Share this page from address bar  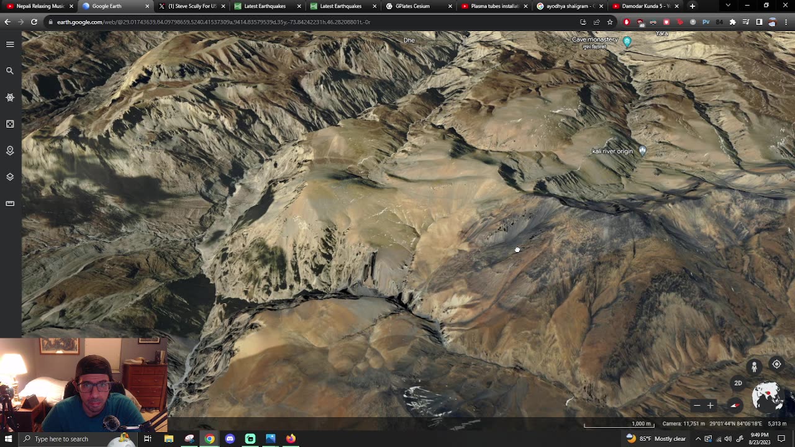pos(596,22)
